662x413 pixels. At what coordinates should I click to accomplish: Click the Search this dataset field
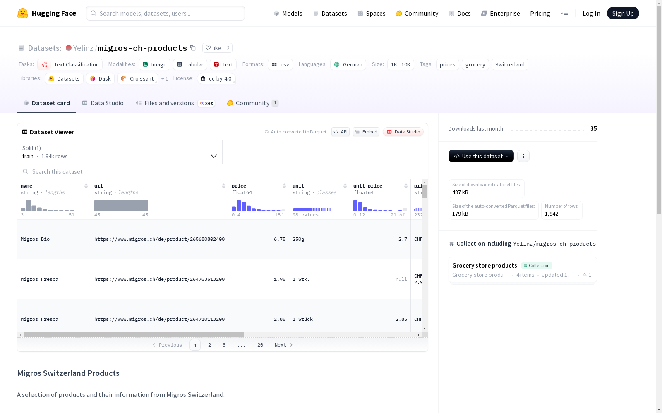[223, 171]
